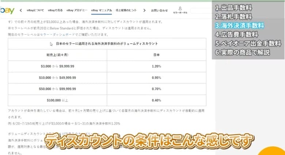Open the 売上促進のヒント menu item
285x155 pixels.
(126, 10)
